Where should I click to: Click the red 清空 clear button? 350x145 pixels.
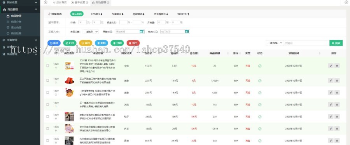click(133, 43)
